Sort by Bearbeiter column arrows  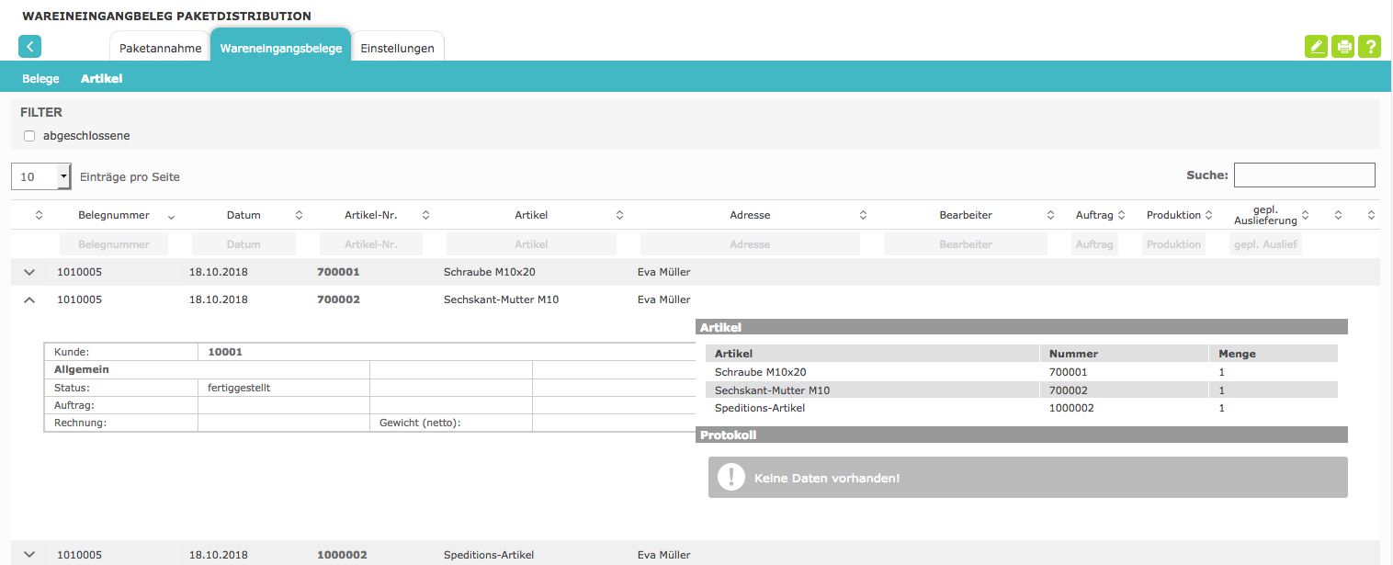(1050, 215)
